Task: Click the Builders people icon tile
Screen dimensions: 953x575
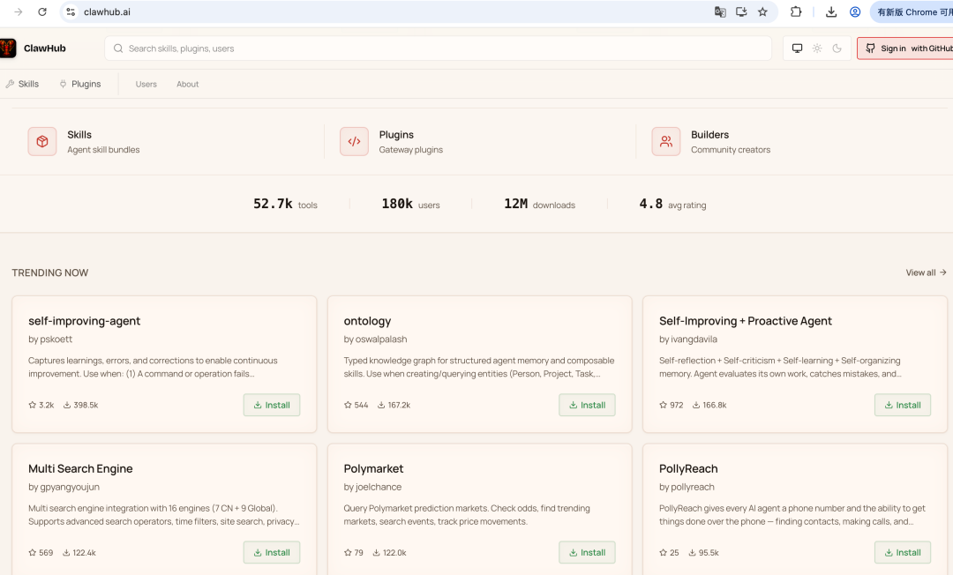Action: (666, 141)
